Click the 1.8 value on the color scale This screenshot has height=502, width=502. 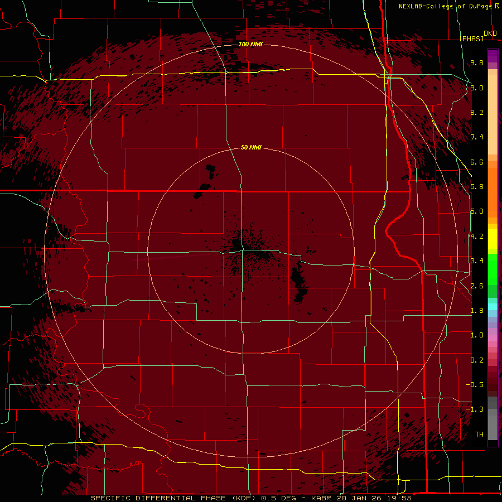pos(477,311)
